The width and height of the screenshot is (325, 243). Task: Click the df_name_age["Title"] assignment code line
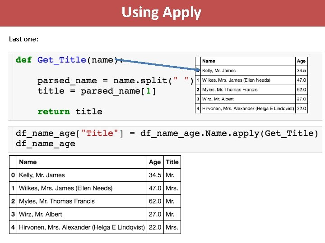(x=167, y=133)
